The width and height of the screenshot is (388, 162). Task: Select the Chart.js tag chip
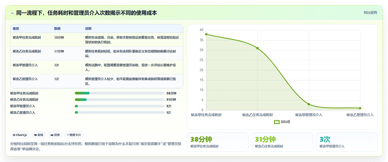pyautogui.click(x=20, y=135)
